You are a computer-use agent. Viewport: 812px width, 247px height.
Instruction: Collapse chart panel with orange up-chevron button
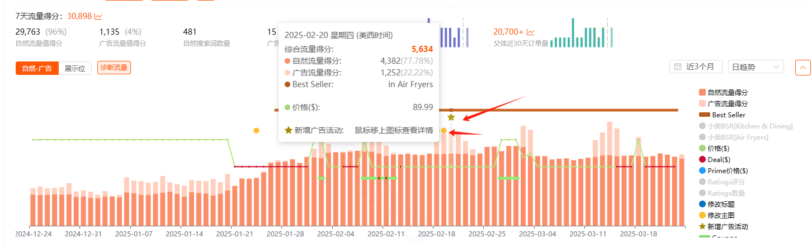[802, 67]
